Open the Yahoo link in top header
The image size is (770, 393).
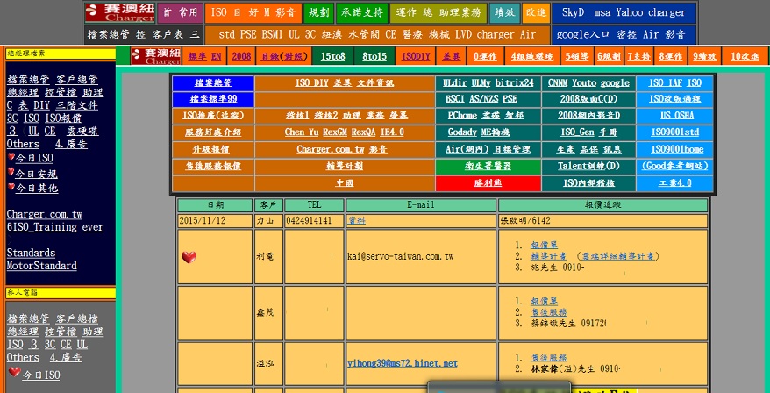point(629,13)
